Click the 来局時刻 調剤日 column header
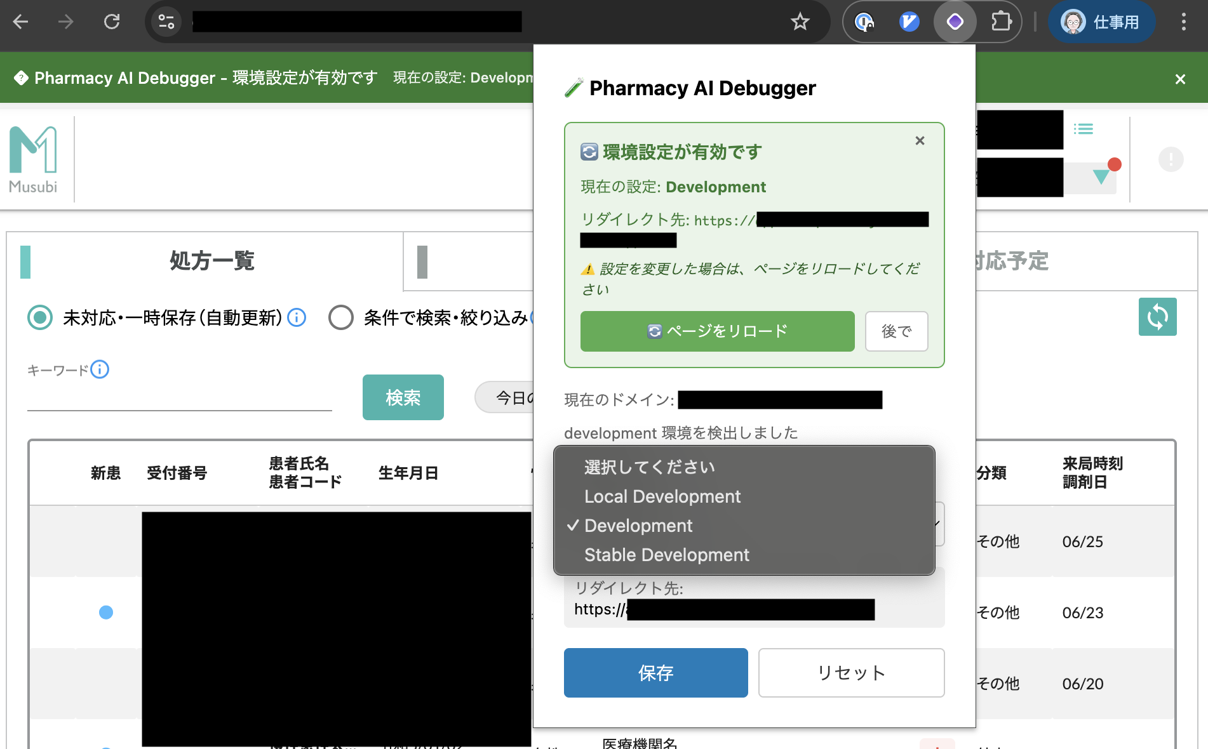Image resolution: width=1208 pixels, height=749 pixels. click(x=1092, y=473)
